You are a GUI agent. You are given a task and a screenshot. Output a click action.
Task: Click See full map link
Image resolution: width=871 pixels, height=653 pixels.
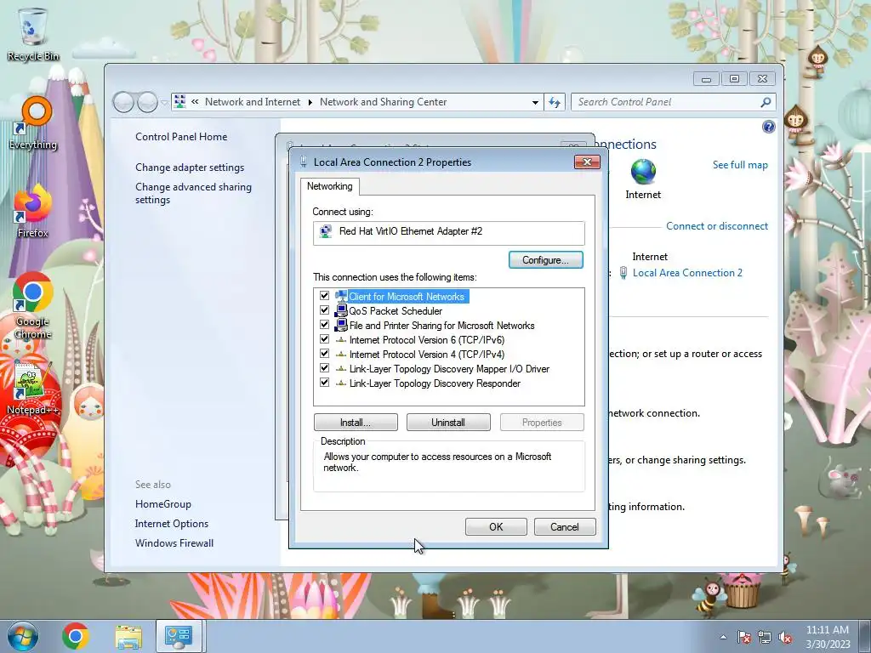pos(740,165)
